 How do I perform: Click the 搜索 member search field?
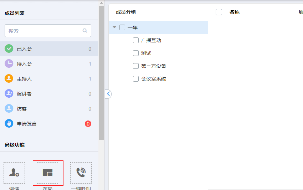click(48, 31)
